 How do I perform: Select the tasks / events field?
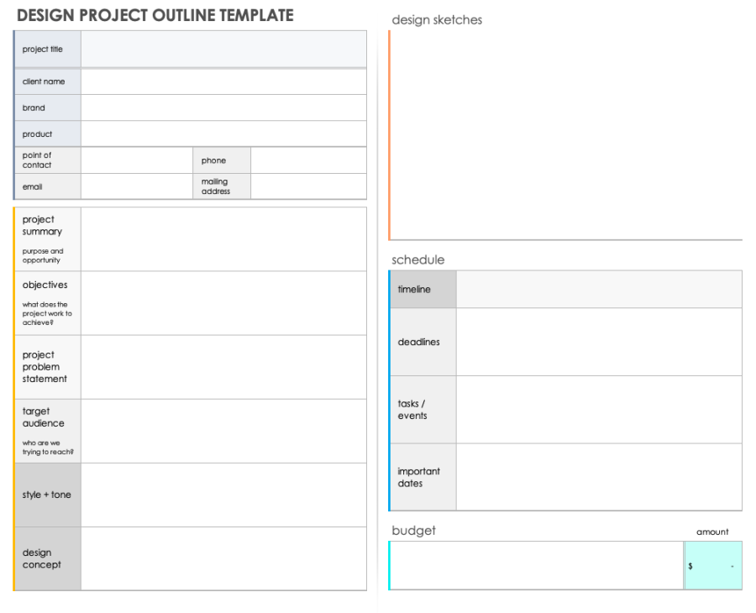[601, 408]
